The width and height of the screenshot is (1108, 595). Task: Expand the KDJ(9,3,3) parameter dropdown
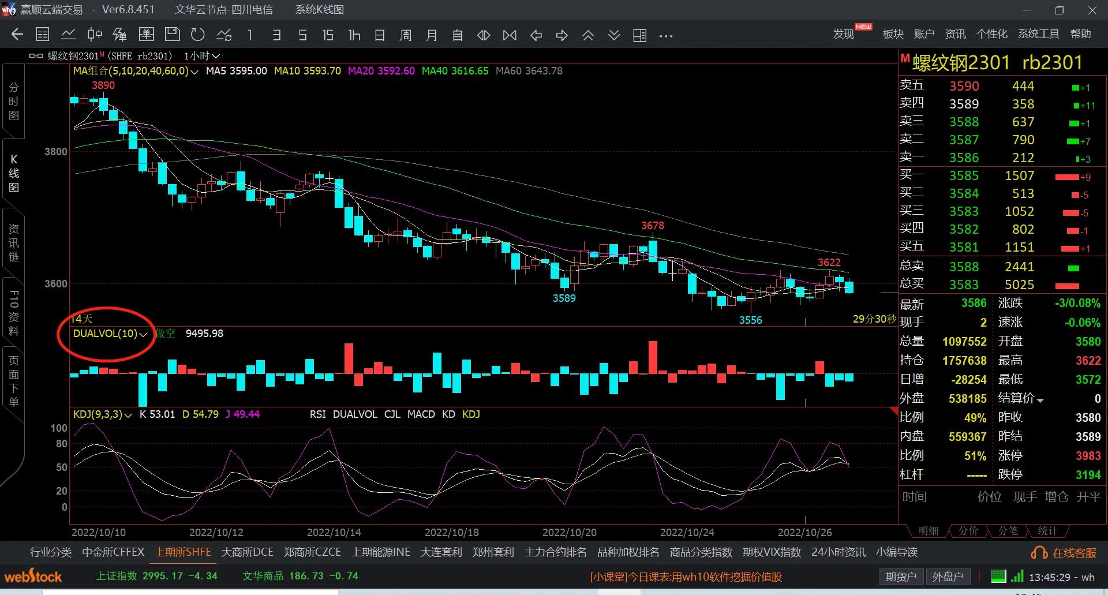point(128,415)
